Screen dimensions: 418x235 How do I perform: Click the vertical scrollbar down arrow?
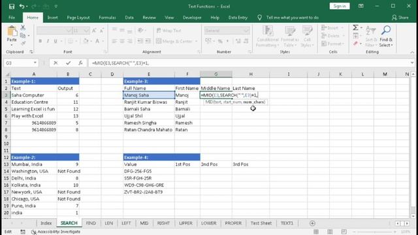point(413,216)
